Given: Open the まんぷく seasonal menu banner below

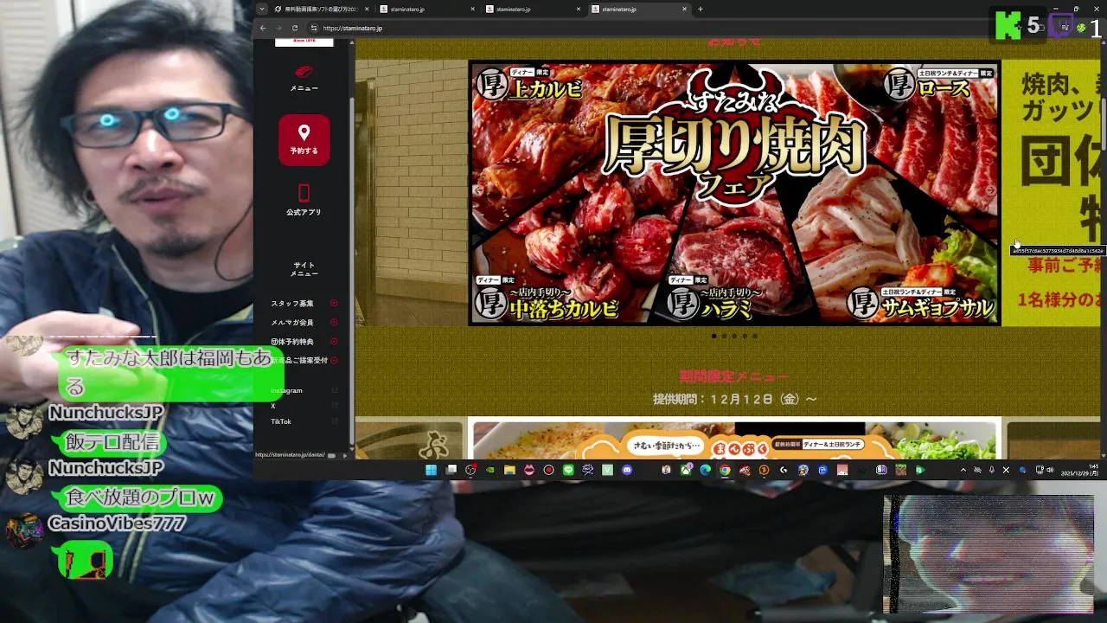Looking at the screenshot, I should pyautogui.click(x=734, y=439).
